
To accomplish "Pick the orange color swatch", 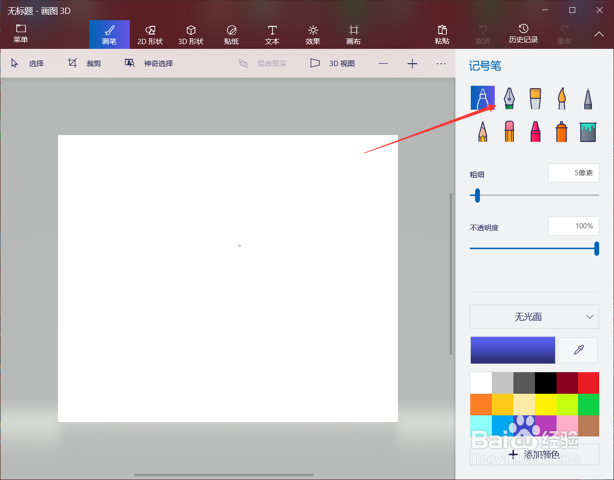I will pos(481,404).
